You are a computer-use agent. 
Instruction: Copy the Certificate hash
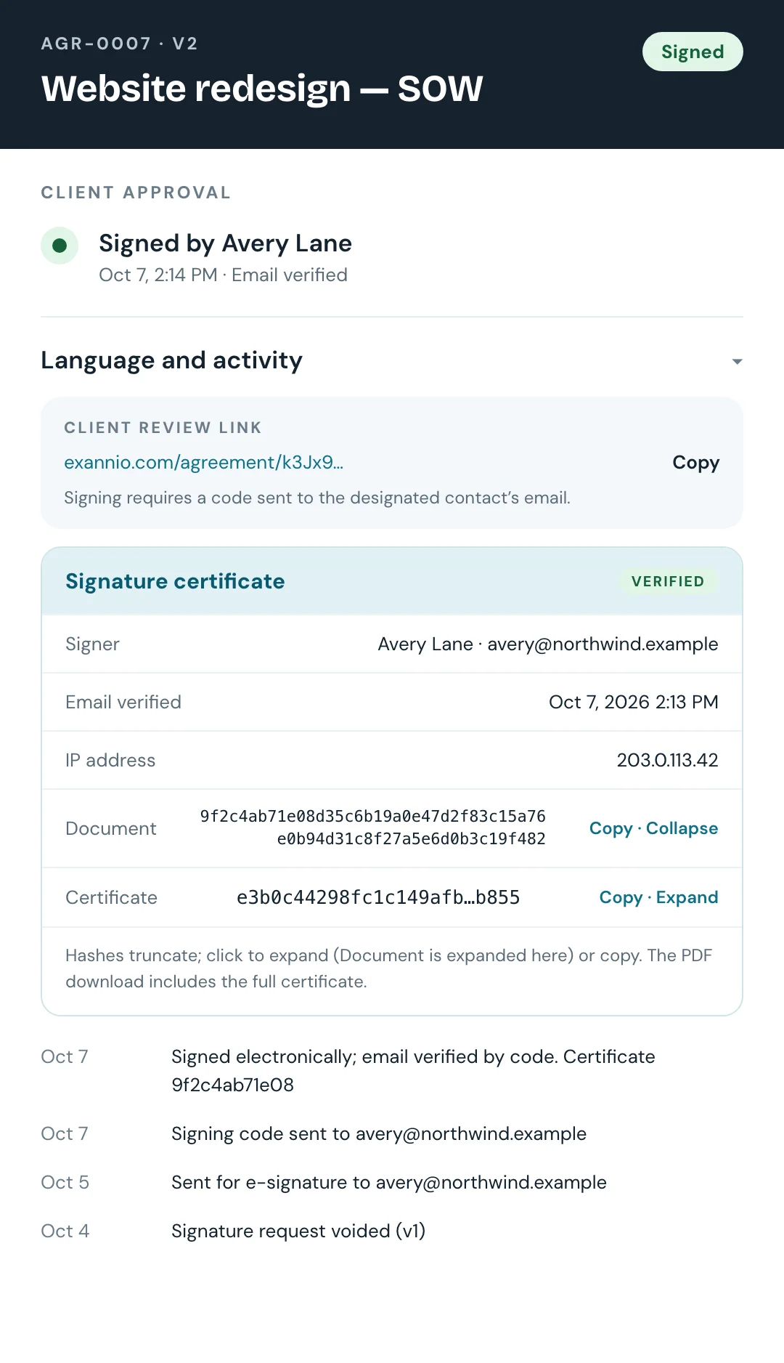(x=621, y=897)
